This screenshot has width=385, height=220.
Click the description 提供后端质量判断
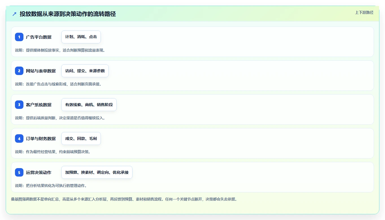60,118
